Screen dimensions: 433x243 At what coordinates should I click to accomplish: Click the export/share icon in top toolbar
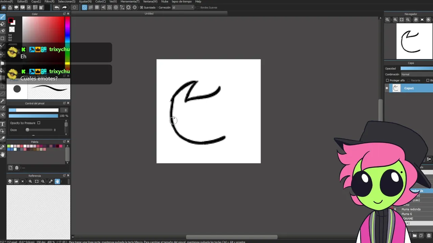click(x=10, y=7)
